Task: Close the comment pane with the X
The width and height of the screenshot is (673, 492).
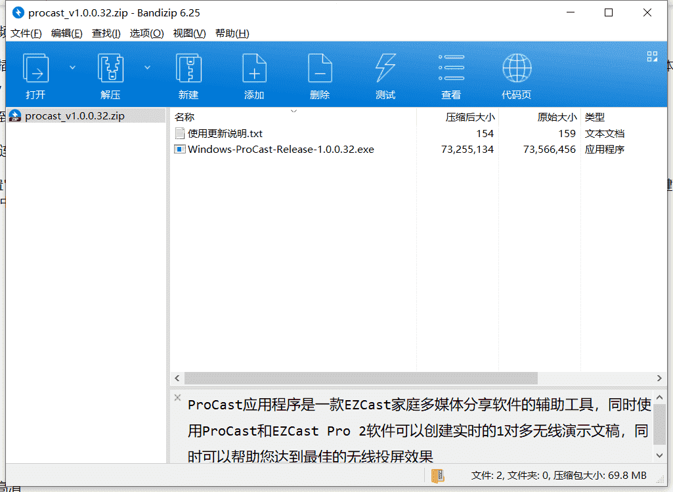Action: click(178, 398)
